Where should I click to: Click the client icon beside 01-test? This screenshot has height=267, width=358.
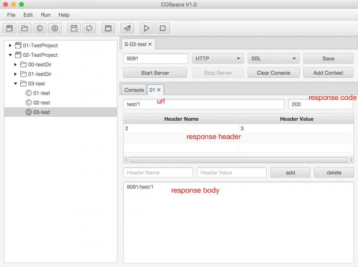[29, 93]
